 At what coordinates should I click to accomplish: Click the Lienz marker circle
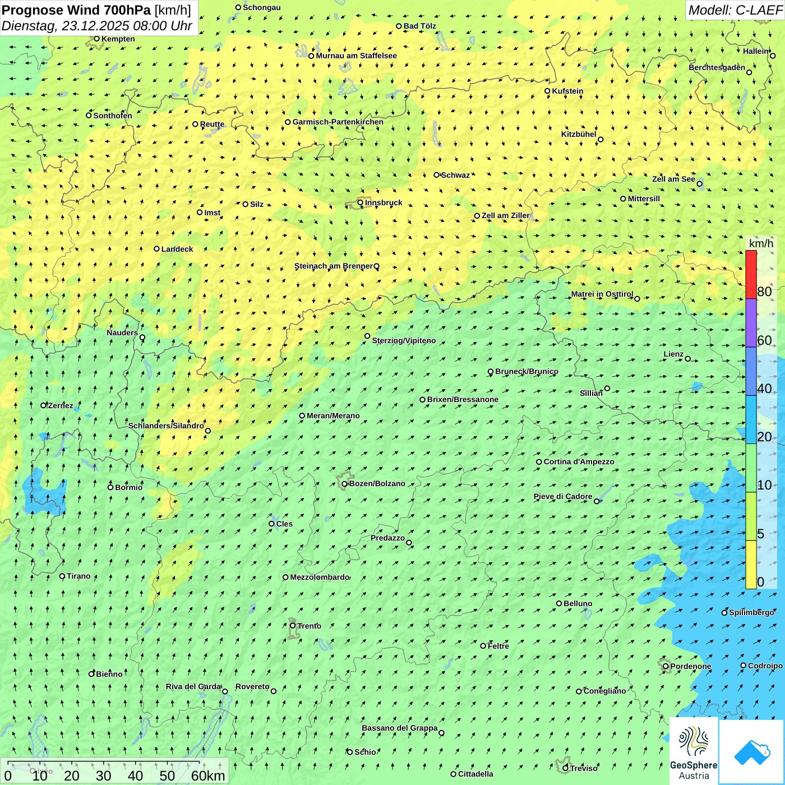tap(688, 359)
